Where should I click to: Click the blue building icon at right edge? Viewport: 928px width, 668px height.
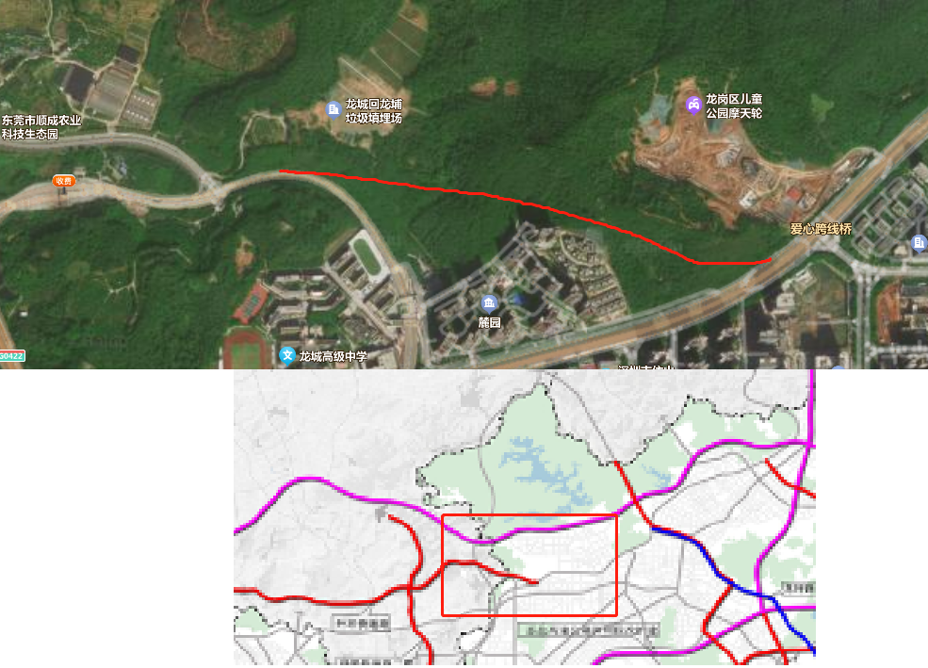(x=920, y=242)
